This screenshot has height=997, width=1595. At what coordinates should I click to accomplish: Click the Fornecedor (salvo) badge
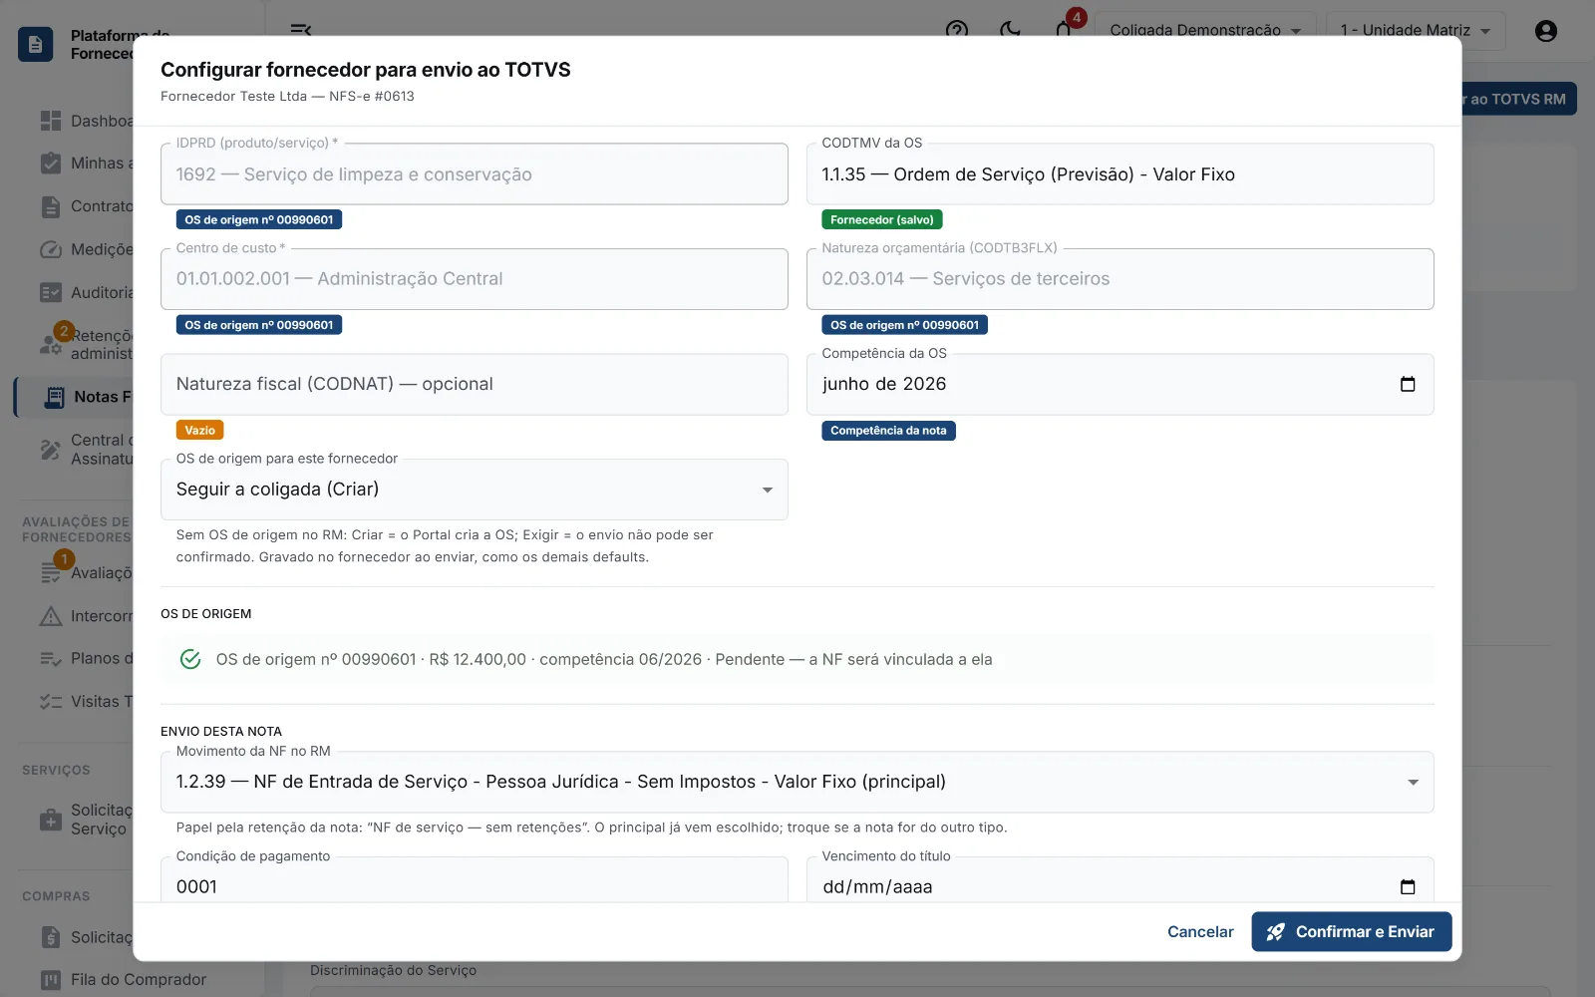(x=881, y=219)
